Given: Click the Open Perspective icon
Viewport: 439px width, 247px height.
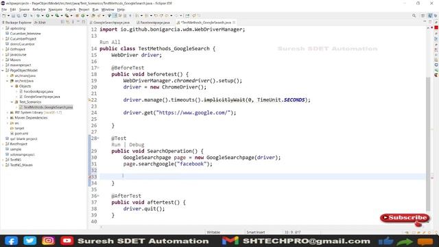Looking at the screenshot, I should pyautogui.click(x=423, y=16).
